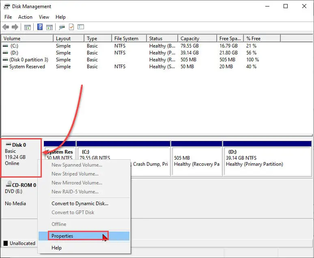Click the Properties checkmark toolbar icon
The image size is (314, 258).
[x=71, y=27]
